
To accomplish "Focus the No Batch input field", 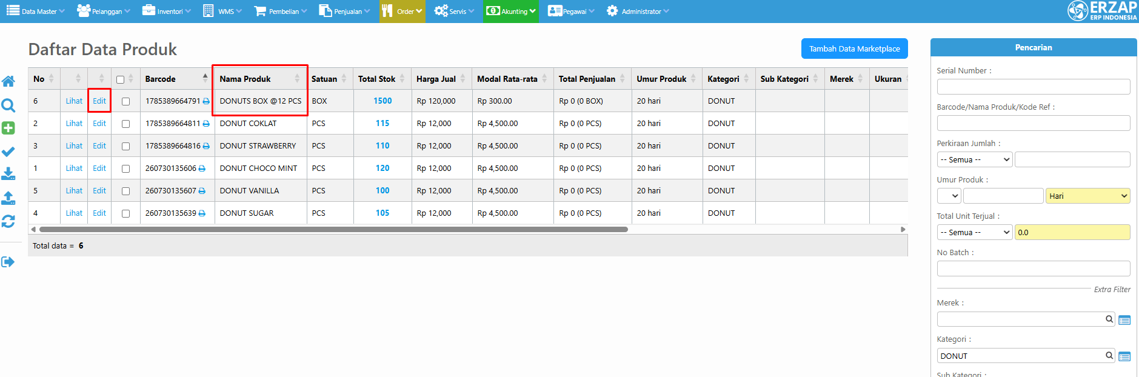I will click(1033, 269).
